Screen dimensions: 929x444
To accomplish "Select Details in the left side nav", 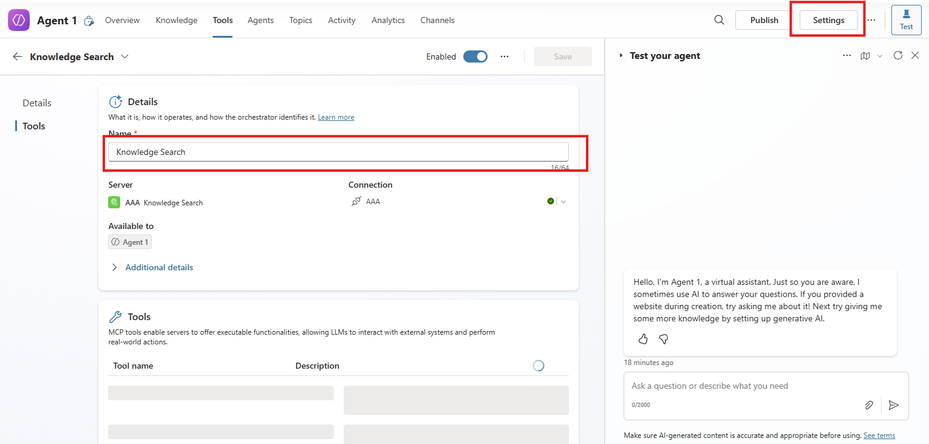I will (37, 103).
